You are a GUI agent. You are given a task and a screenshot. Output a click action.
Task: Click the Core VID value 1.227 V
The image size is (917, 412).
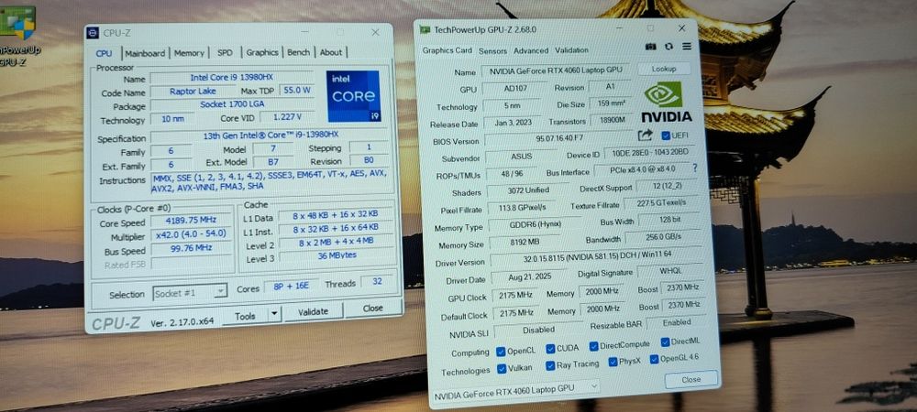click(x=287, y=116)
